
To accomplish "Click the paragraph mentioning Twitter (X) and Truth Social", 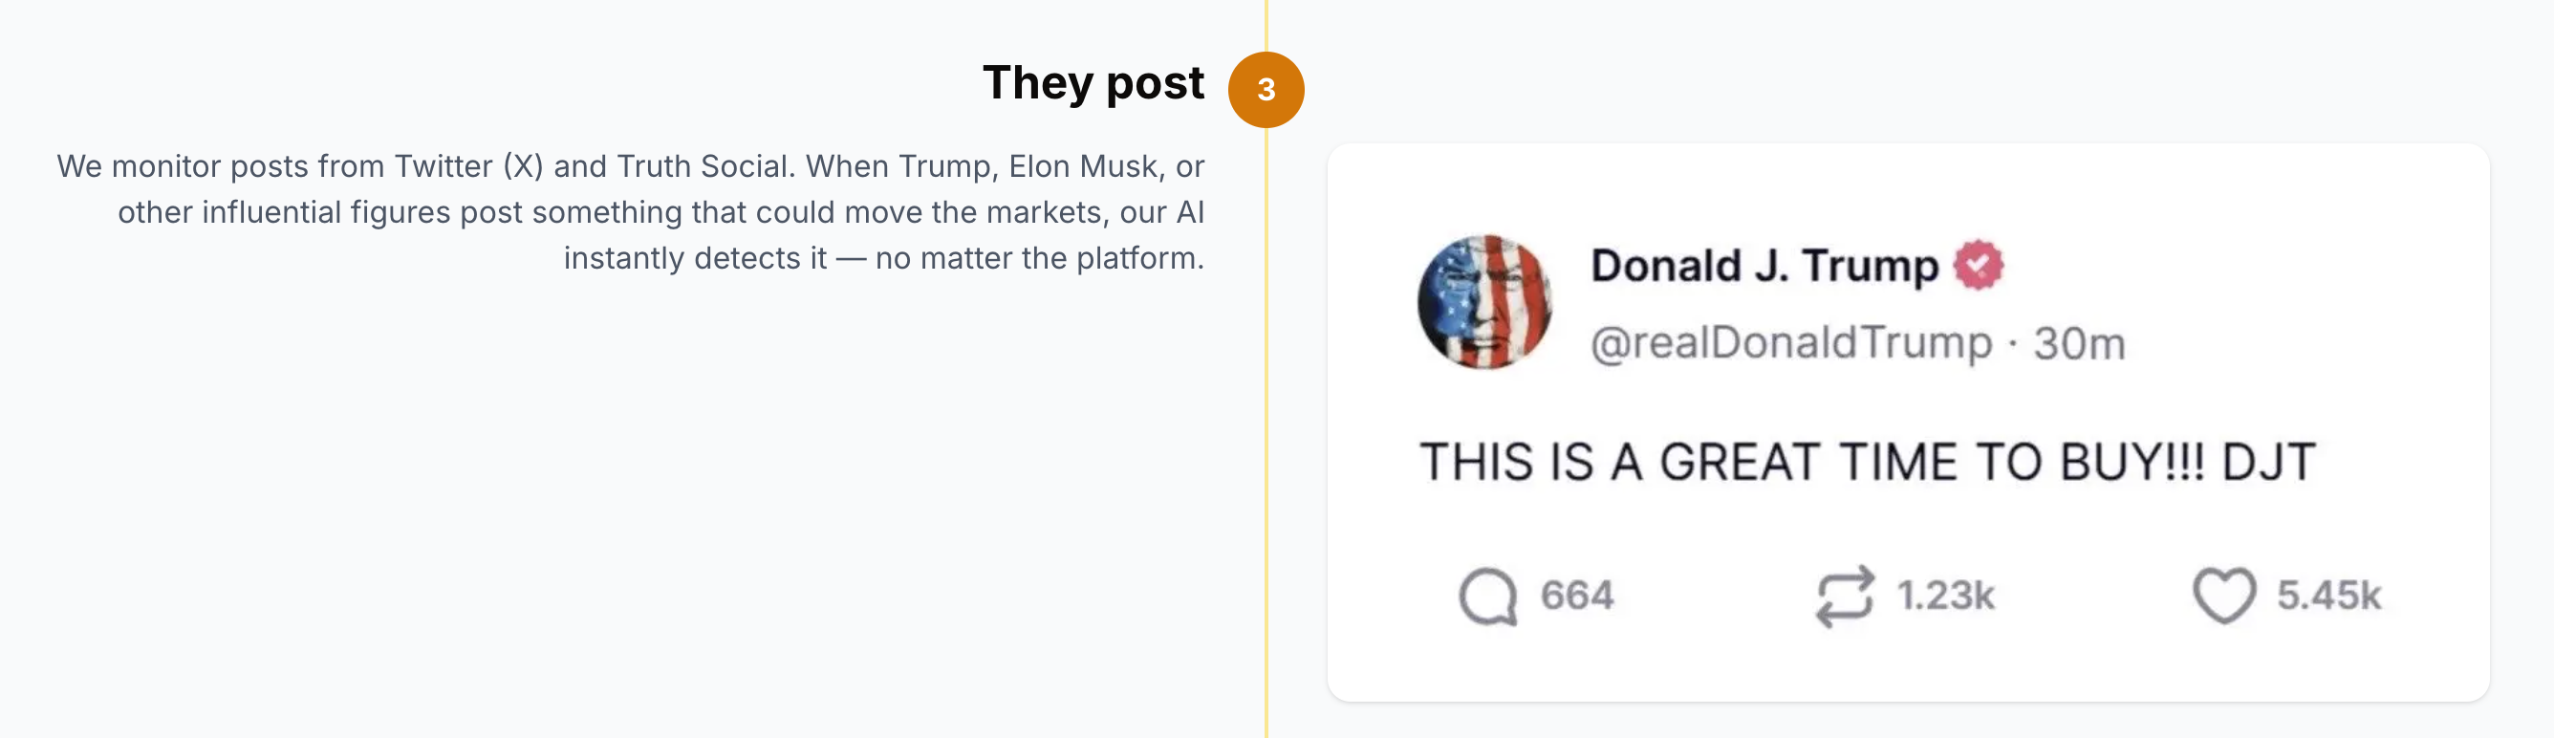I will click(x=631, y=212).
